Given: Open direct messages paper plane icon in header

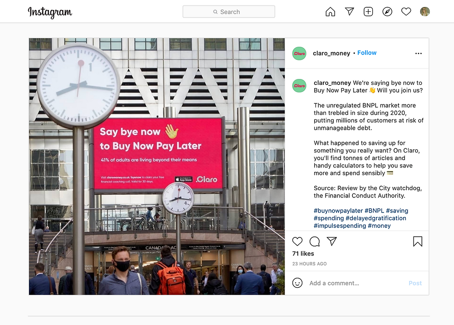Looking at the screenshot, I should [x=350, y=12].
